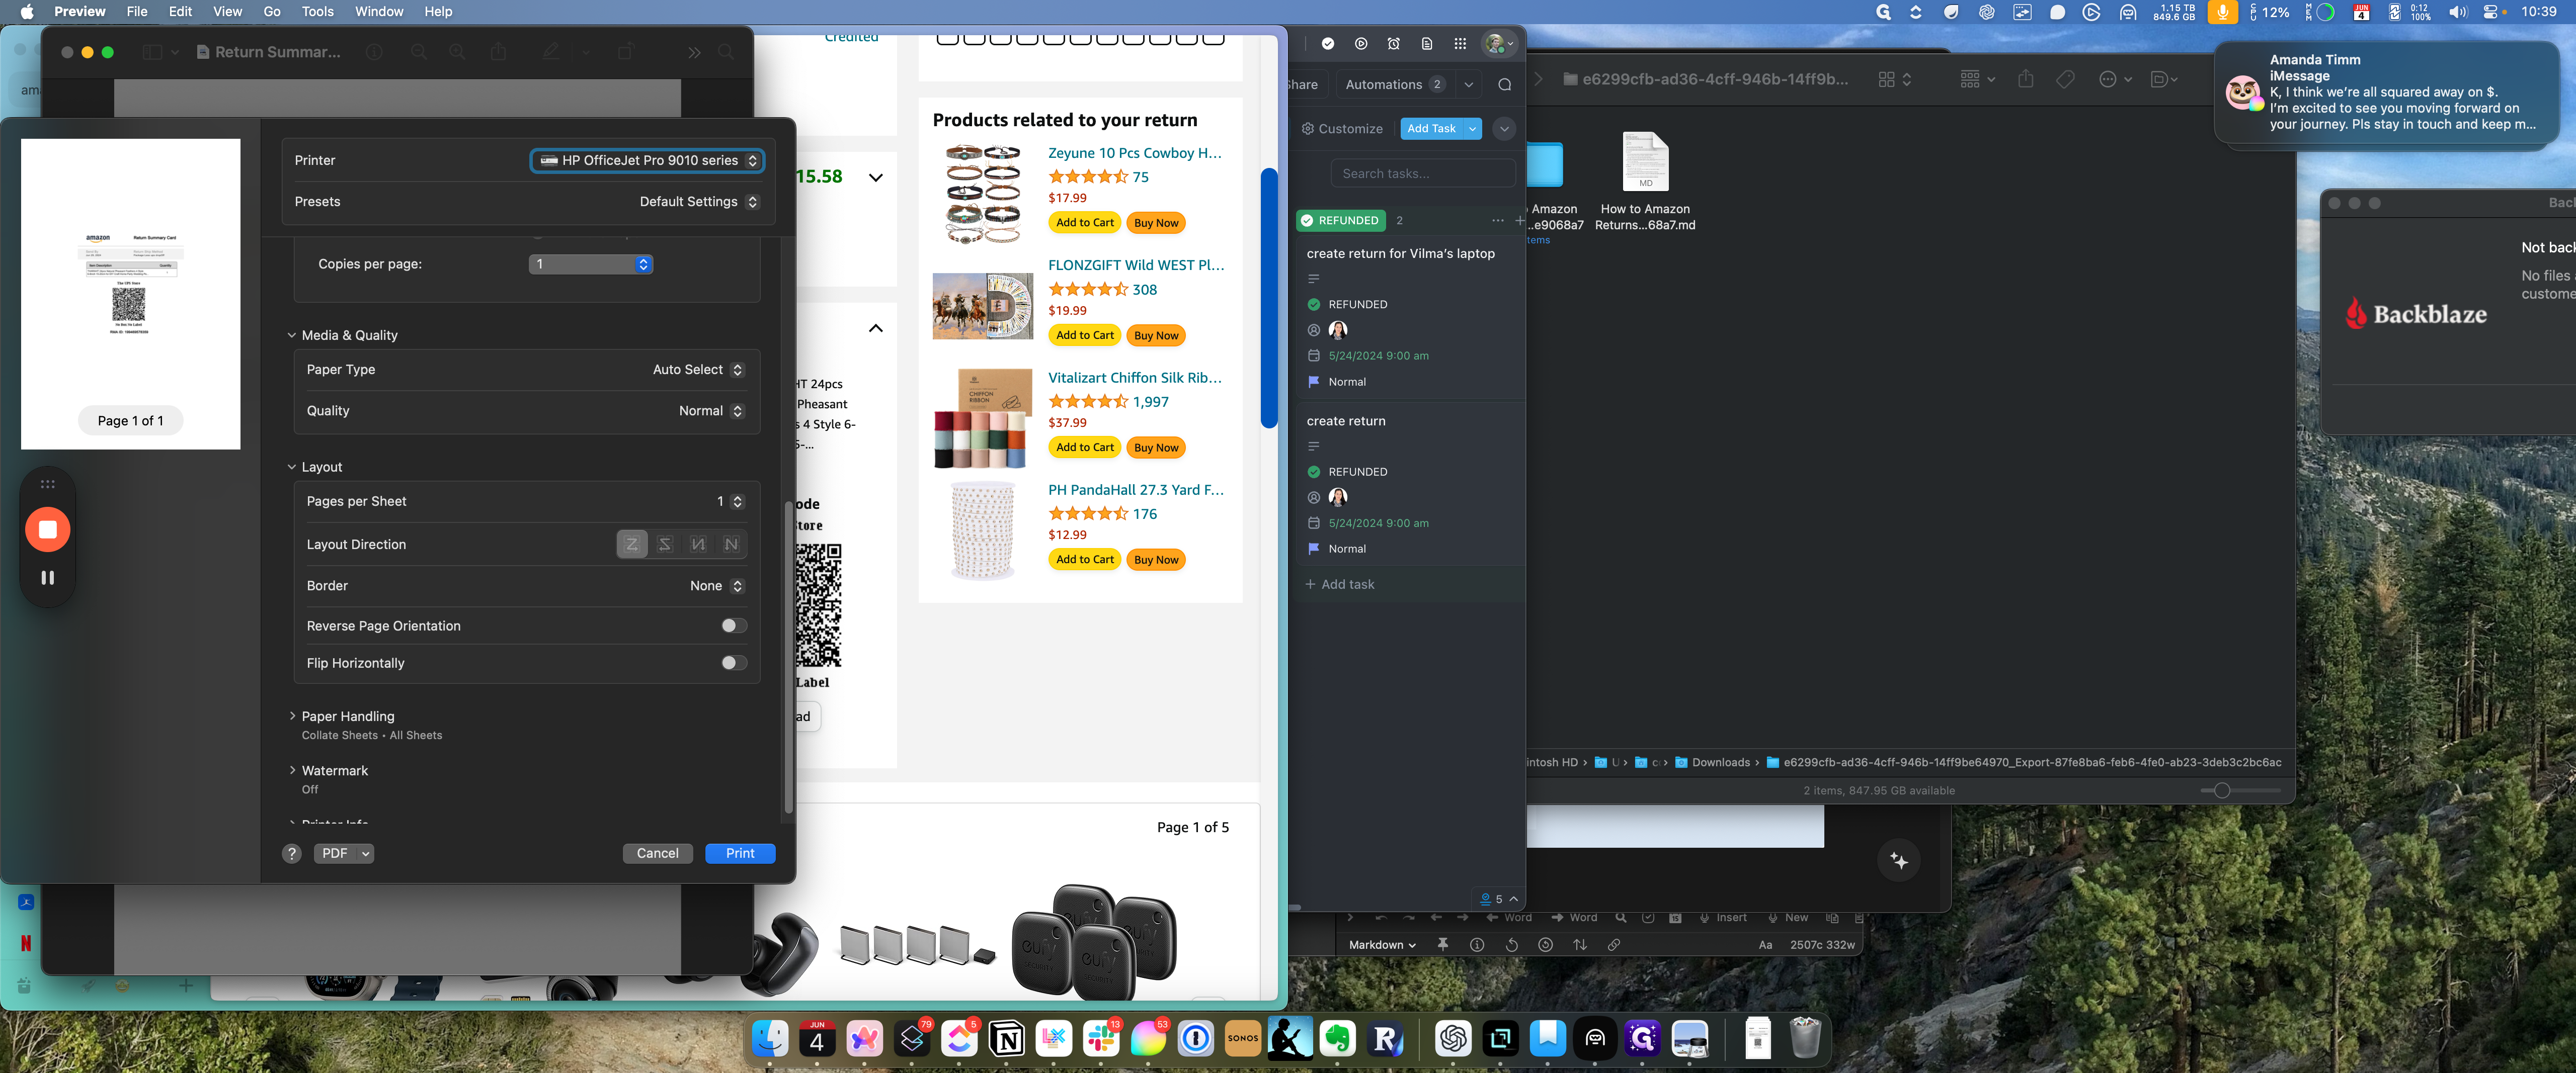Click Finder tags toolbar icon
Viewport: 2576px width, 1073px height.
(2065, 79)
